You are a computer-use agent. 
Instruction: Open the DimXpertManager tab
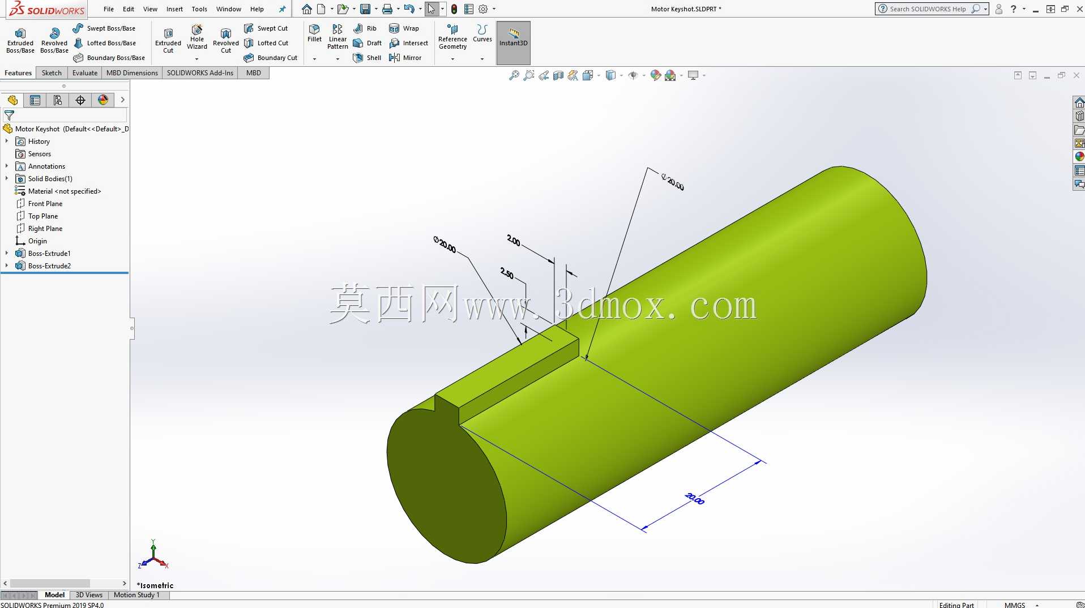pyautogui.click(x=80, y=100)
